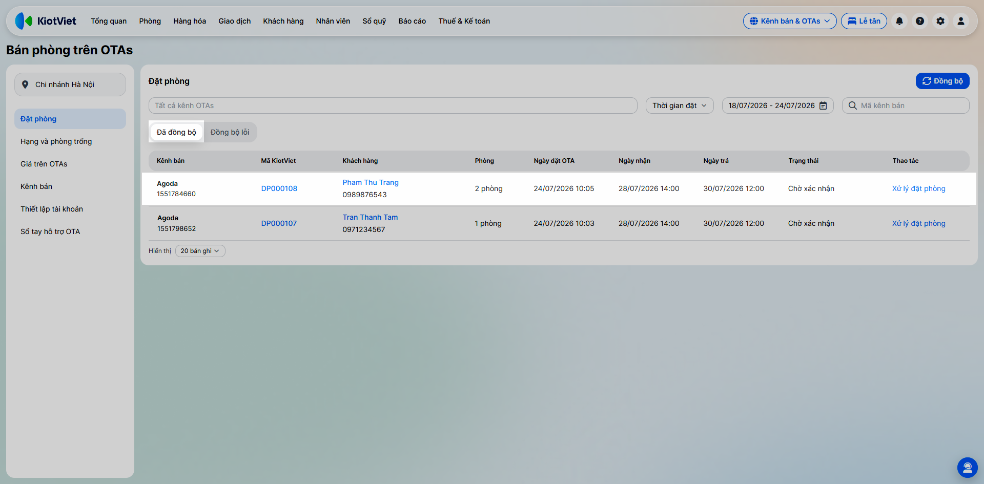The image size is (984, 484).
Task: Open the help question mark icon
Action: pyautogui.click(x=920, y=21)
